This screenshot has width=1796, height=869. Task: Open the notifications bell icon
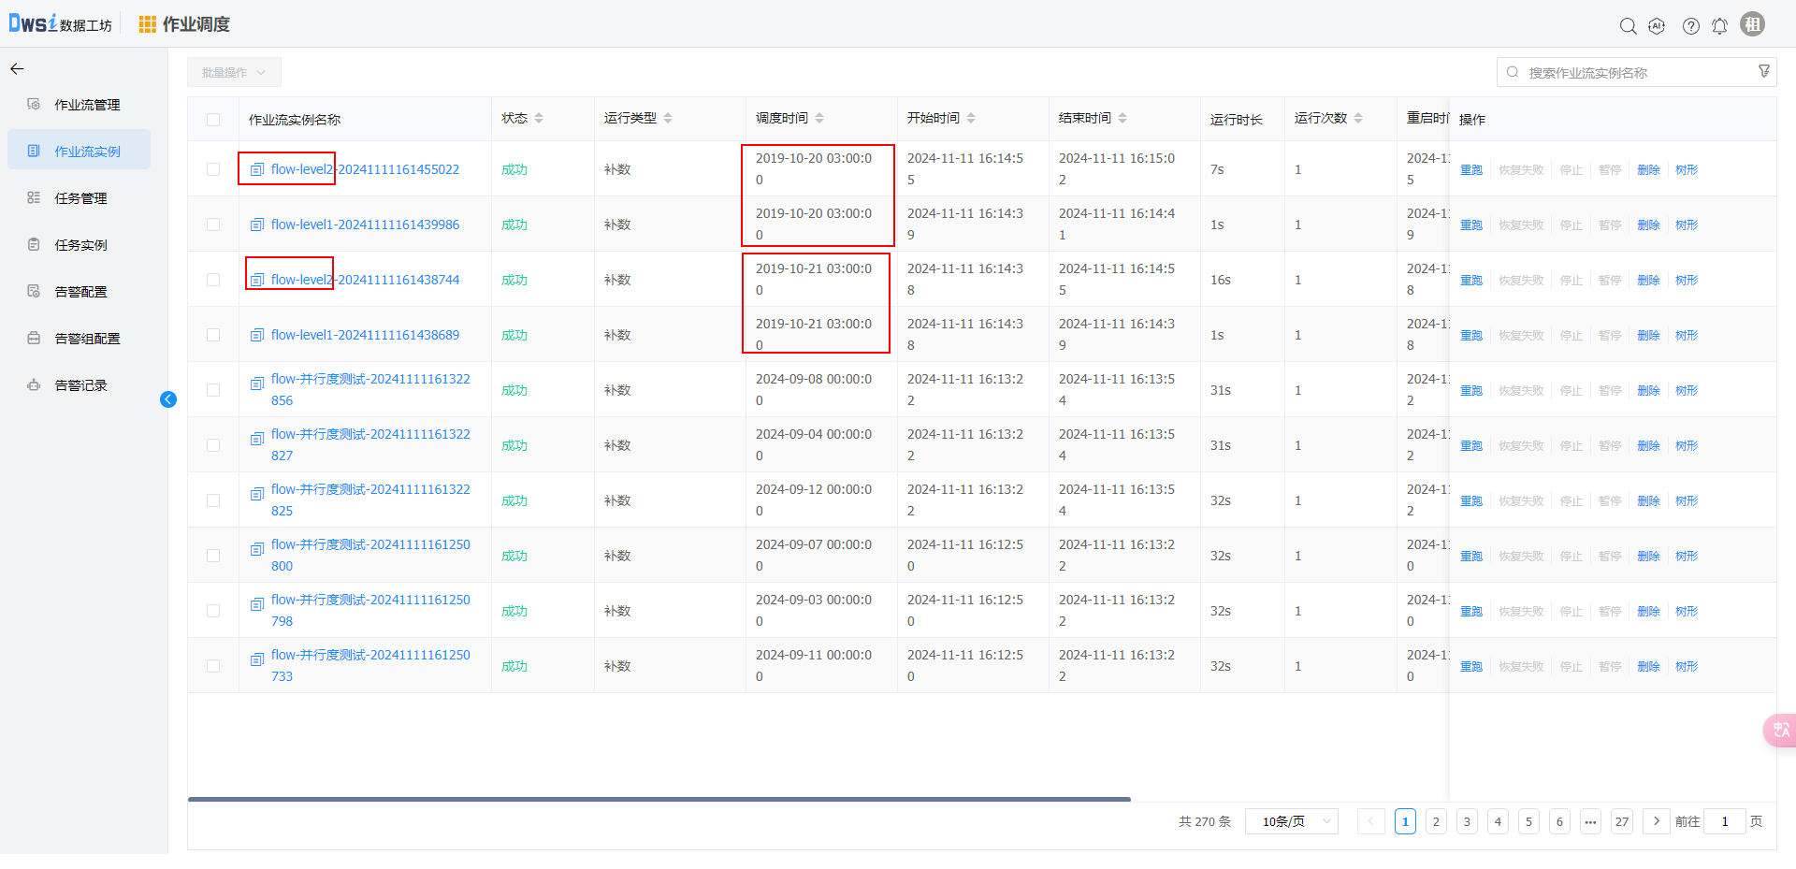click(x=1719, y=26)
